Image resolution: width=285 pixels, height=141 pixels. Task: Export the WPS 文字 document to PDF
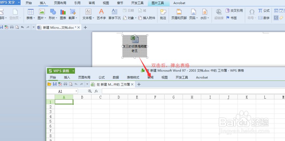click(x=7, y=27)
